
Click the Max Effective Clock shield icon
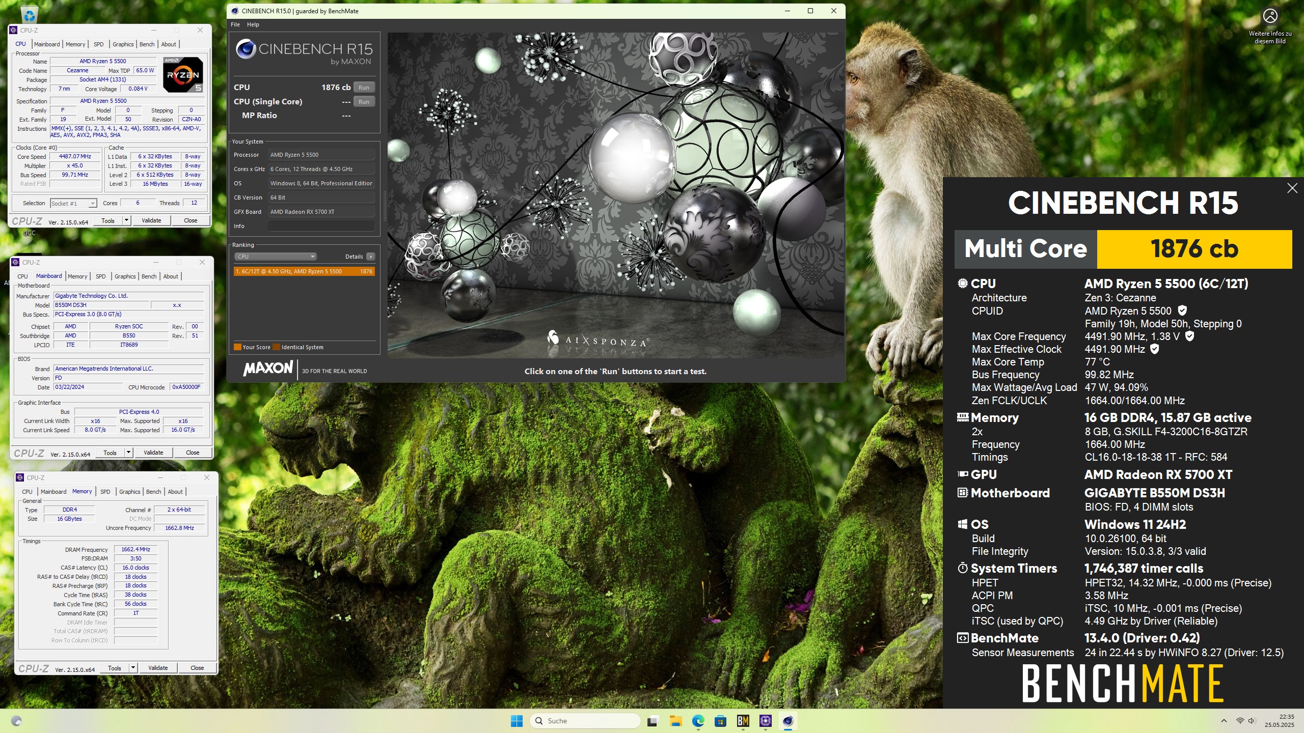(x=1155, y=349)
